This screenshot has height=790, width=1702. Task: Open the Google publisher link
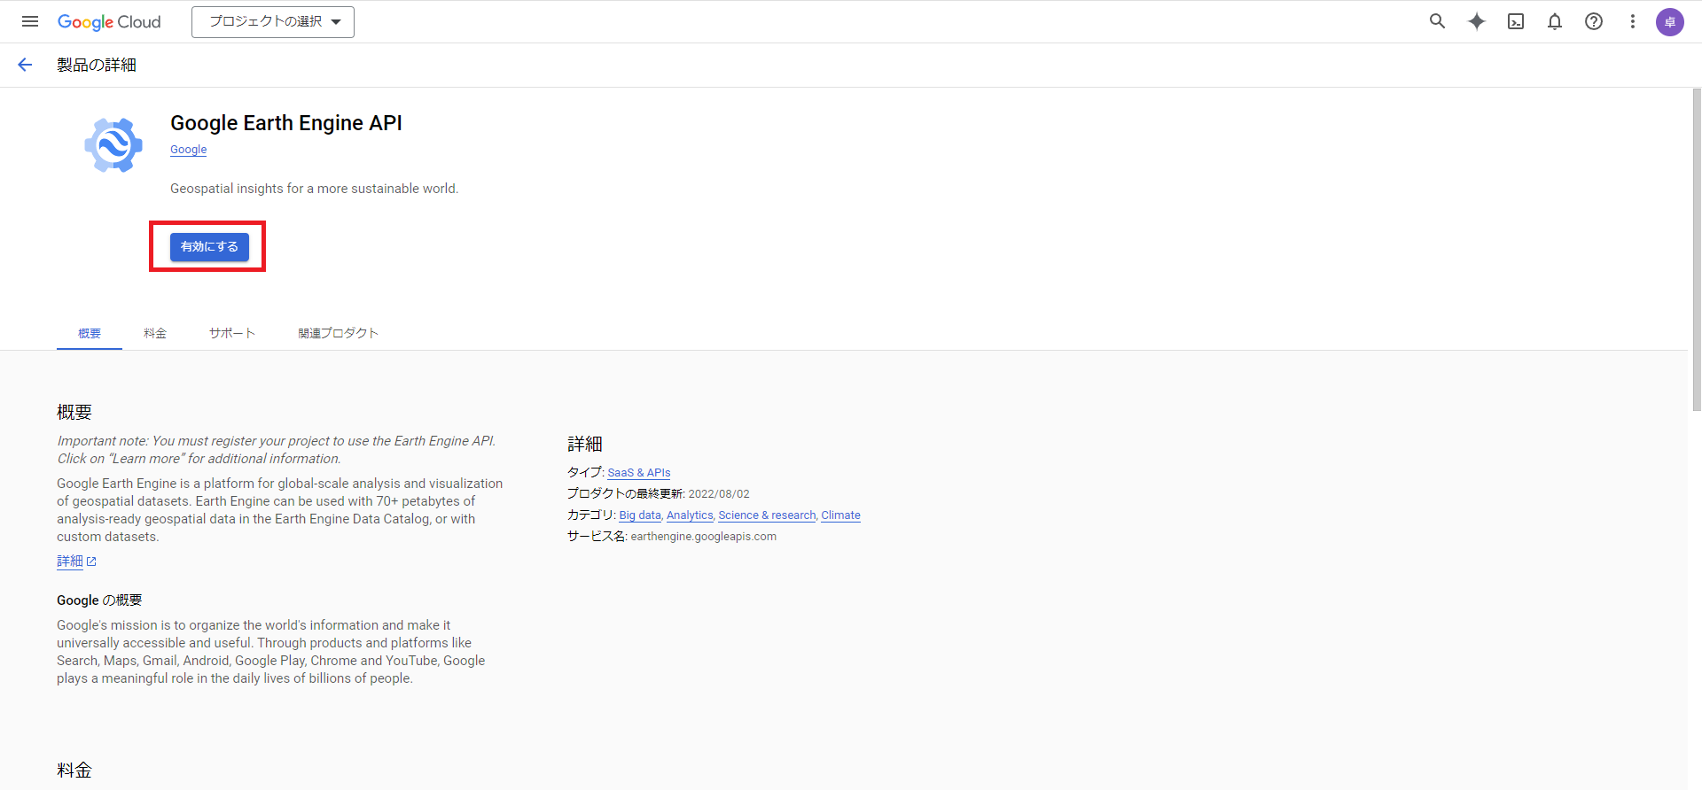pos(188,150)
